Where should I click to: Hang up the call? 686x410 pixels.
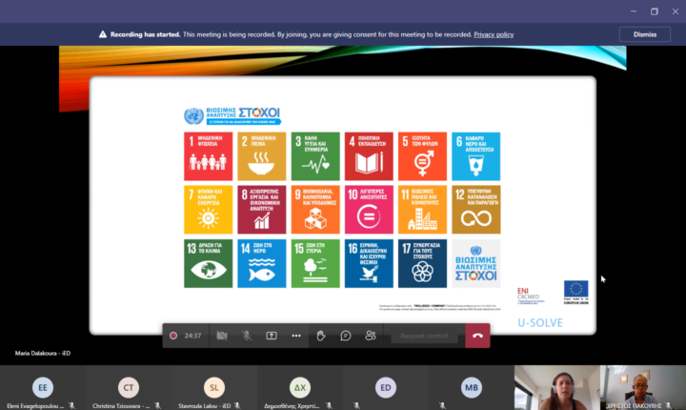tap(477, 336)
